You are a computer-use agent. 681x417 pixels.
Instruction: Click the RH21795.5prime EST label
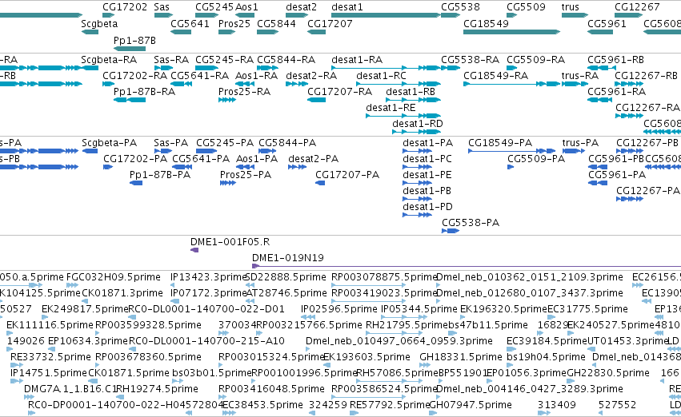pos(406,326)
